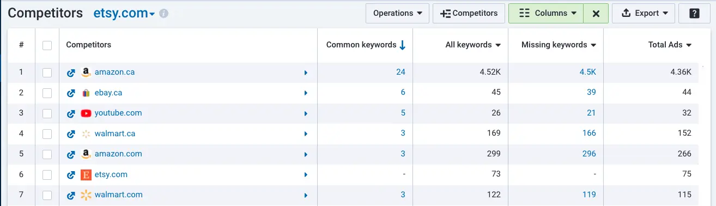Open external link icon for etsy.com row
Viewport: 716px width, 206px height.
[70, 175]
